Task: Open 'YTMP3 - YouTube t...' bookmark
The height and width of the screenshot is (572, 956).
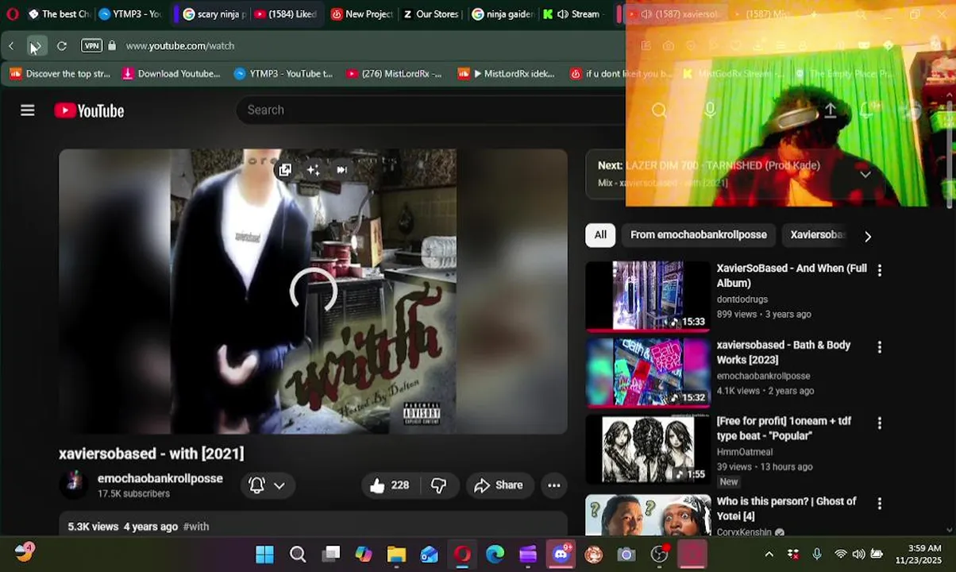Action: (x=283, y=74)
